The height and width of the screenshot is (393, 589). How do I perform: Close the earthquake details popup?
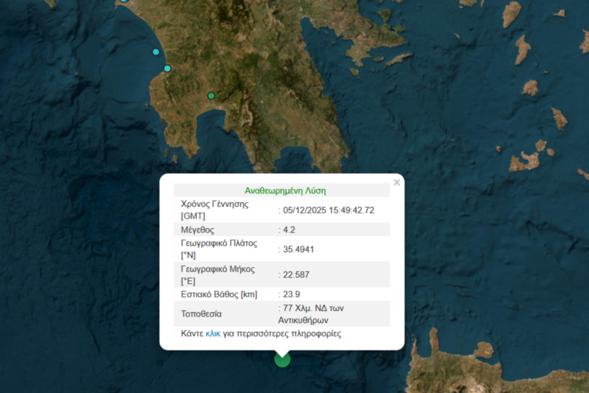(397, 182)
